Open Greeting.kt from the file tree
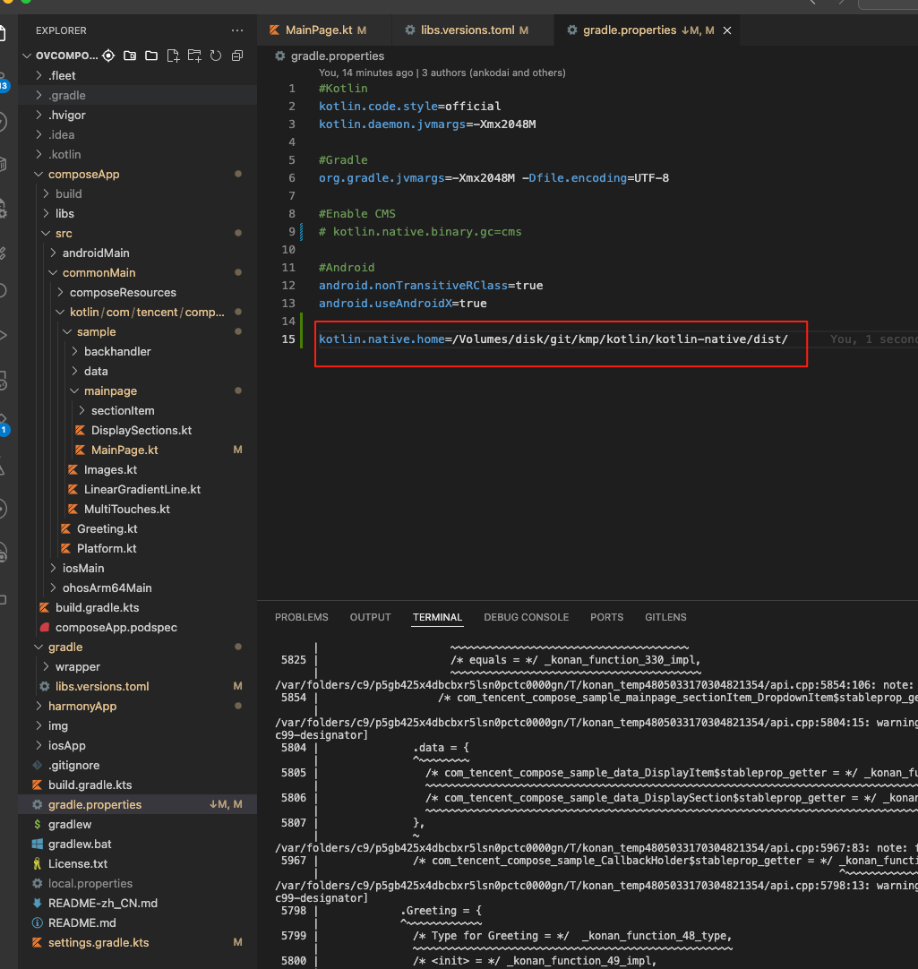 coord(107,528)
